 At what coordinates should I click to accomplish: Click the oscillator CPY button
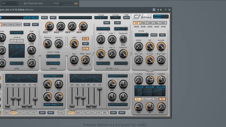[x=27, y=25]
